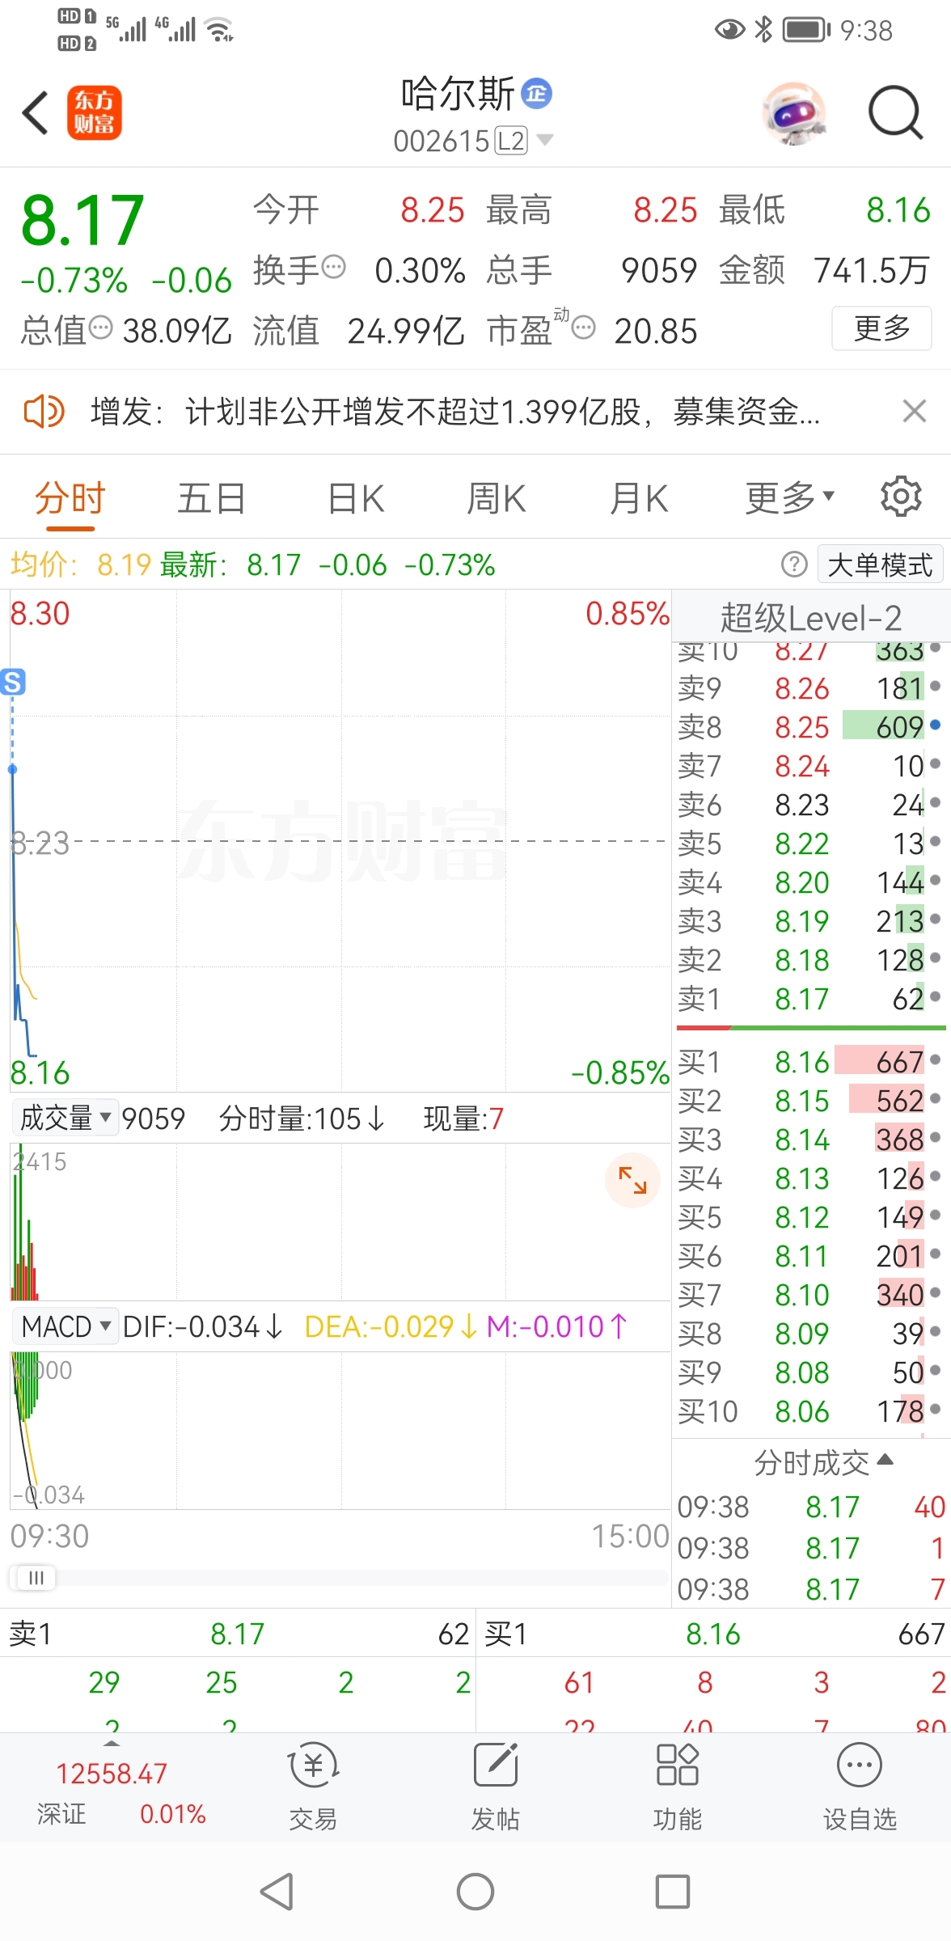Open the MACD indicator dropdown
This screenshot has height=1941, width=951.
point(66,1326)
